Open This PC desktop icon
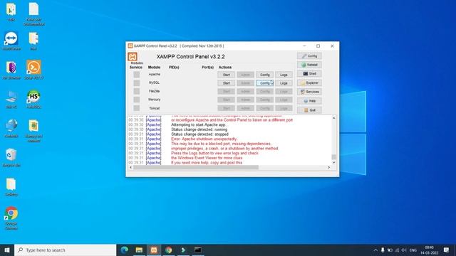The width and height of the screenshot is (456, 256). (x=11, y=99)
